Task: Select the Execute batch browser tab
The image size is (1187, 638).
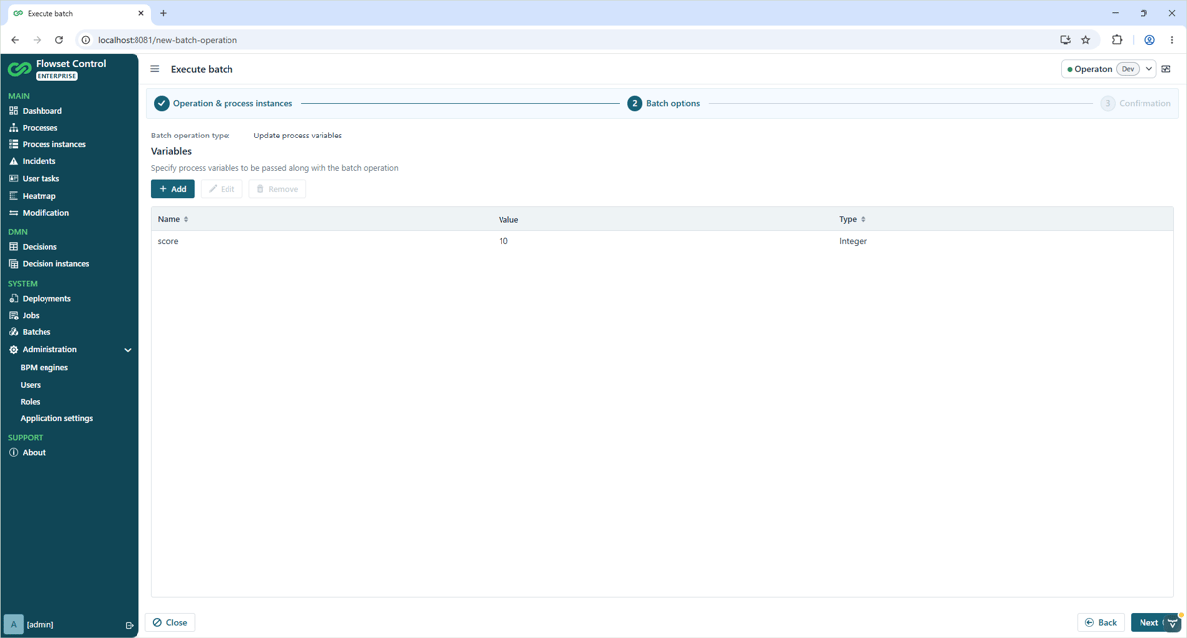Action: click(77, 14)
